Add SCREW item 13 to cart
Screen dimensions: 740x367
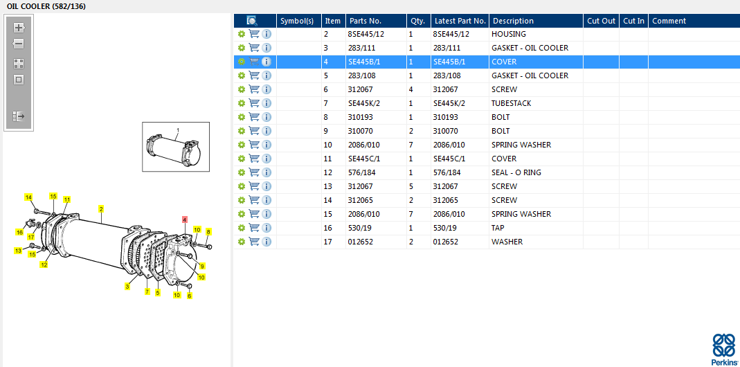pos(254,186)
